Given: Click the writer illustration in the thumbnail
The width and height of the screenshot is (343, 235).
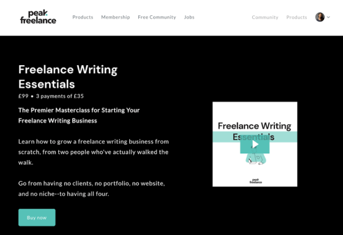Looking at the screenshot, I should pyautogui.click(x=256, y=158).
